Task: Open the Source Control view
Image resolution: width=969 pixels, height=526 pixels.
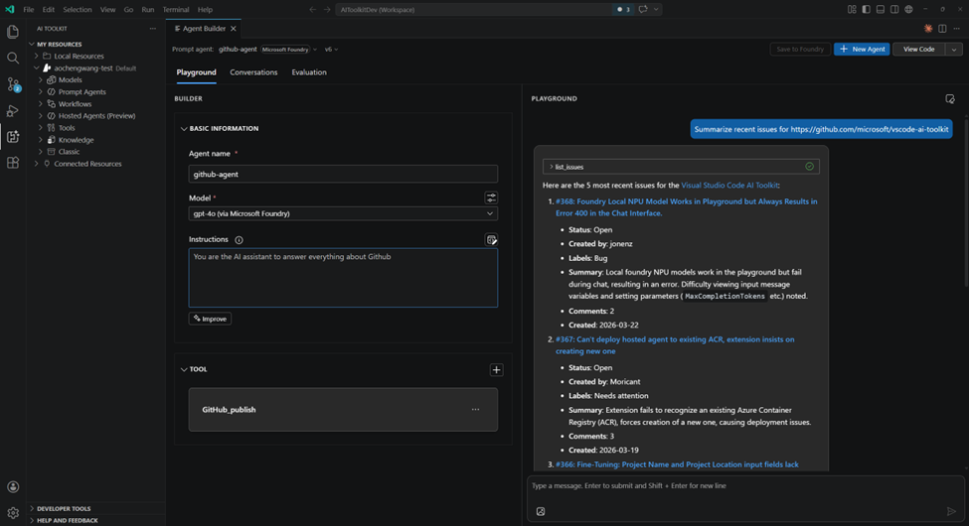Action: tap(13, 84)
